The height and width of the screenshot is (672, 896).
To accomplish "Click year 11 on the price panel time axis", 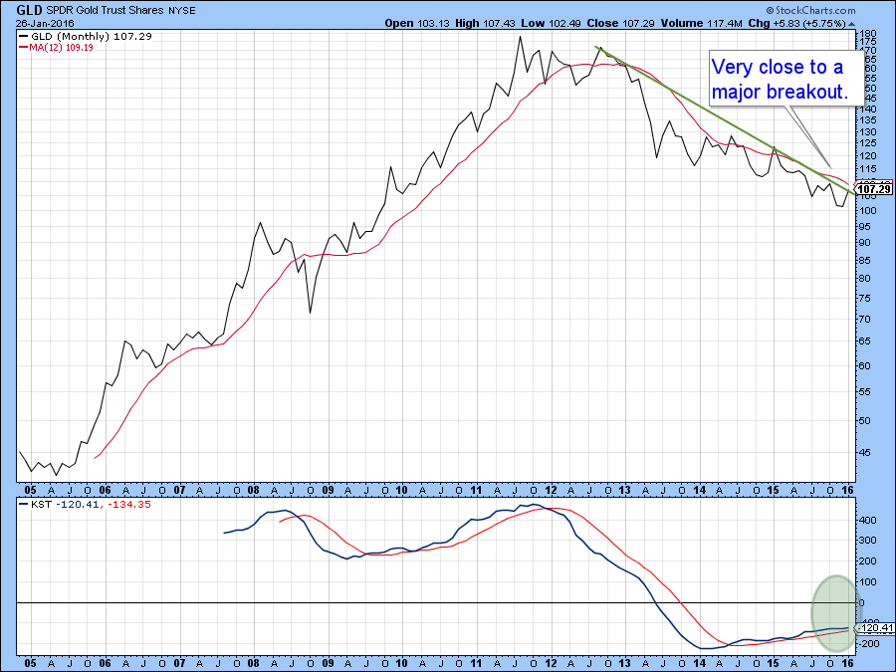I will point(476,490).
